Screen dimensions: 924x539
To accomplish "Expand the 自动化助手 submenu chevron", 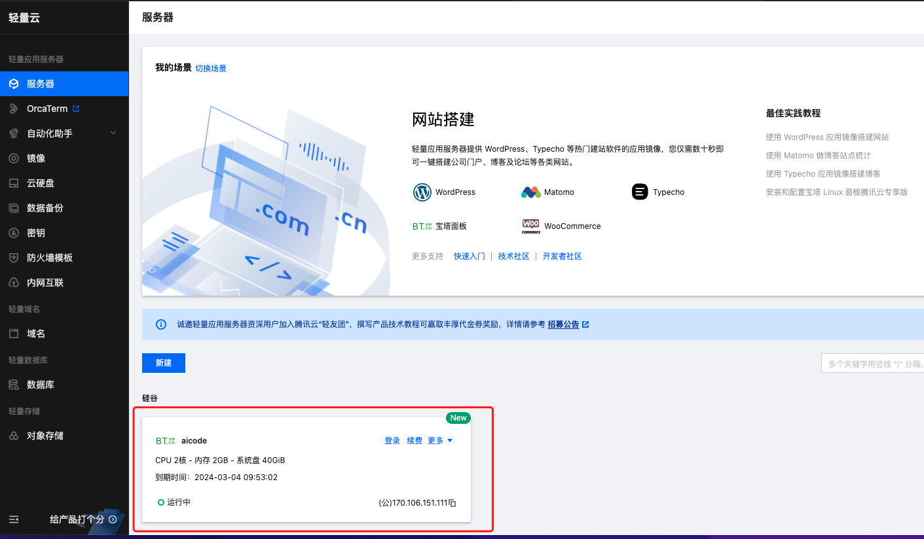I will pos(113,133).
